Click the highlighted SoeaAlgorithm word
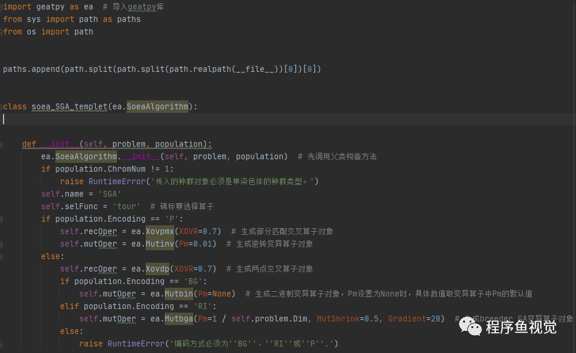Image resolution: width=576 pixels, height=353 pixels. 157,106
